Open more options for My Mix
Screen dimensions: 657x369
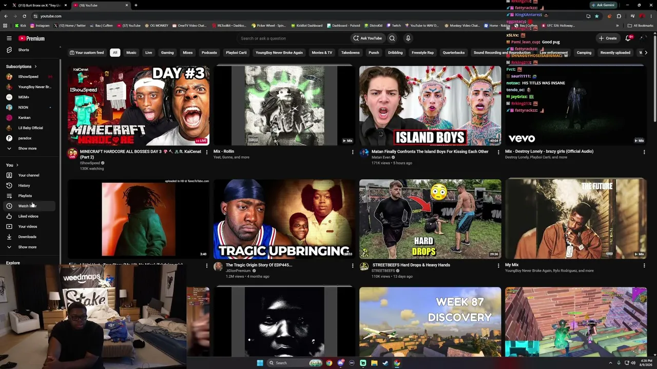644,265
